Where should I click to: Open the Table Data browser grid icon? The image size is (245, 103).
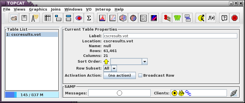[x=48, y=18]
